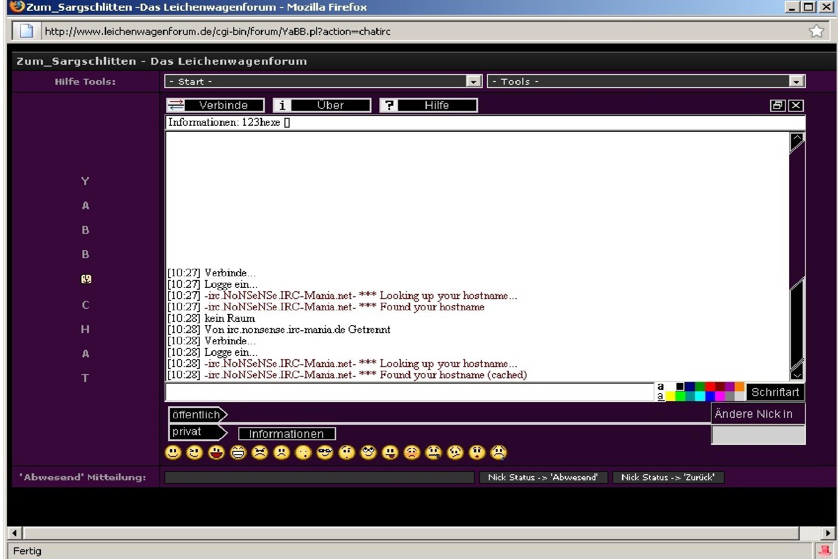Insert the crying emoticon
The width and height of the screenshot is (838, 559).
(x=499, y=452)
